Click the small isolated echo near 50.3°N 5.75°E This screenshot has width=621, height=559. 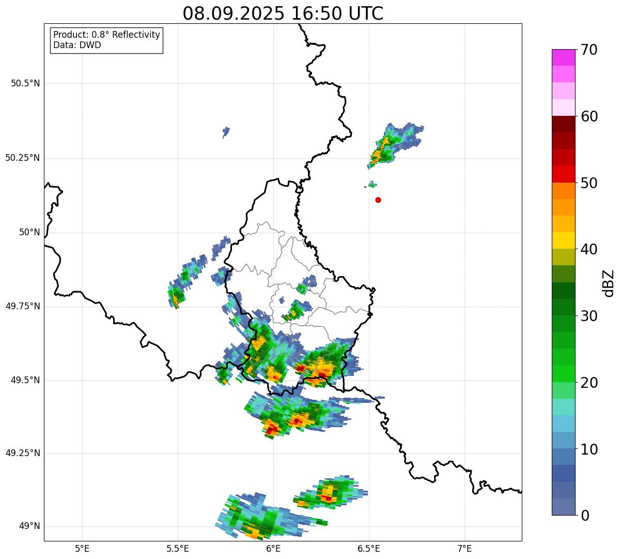point(226,132)
